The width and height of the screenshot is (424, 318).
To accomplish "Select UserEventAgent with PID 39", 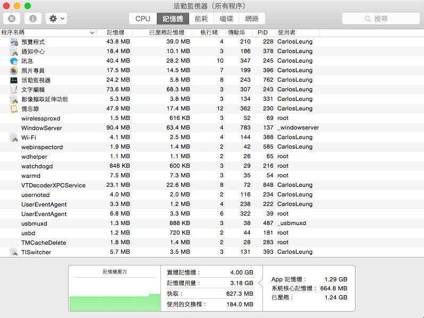I will (212, 214).
